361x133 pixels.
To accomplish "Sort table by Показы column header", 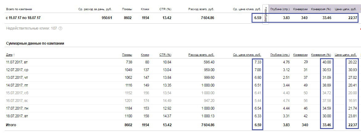I will tap(127, 55).
